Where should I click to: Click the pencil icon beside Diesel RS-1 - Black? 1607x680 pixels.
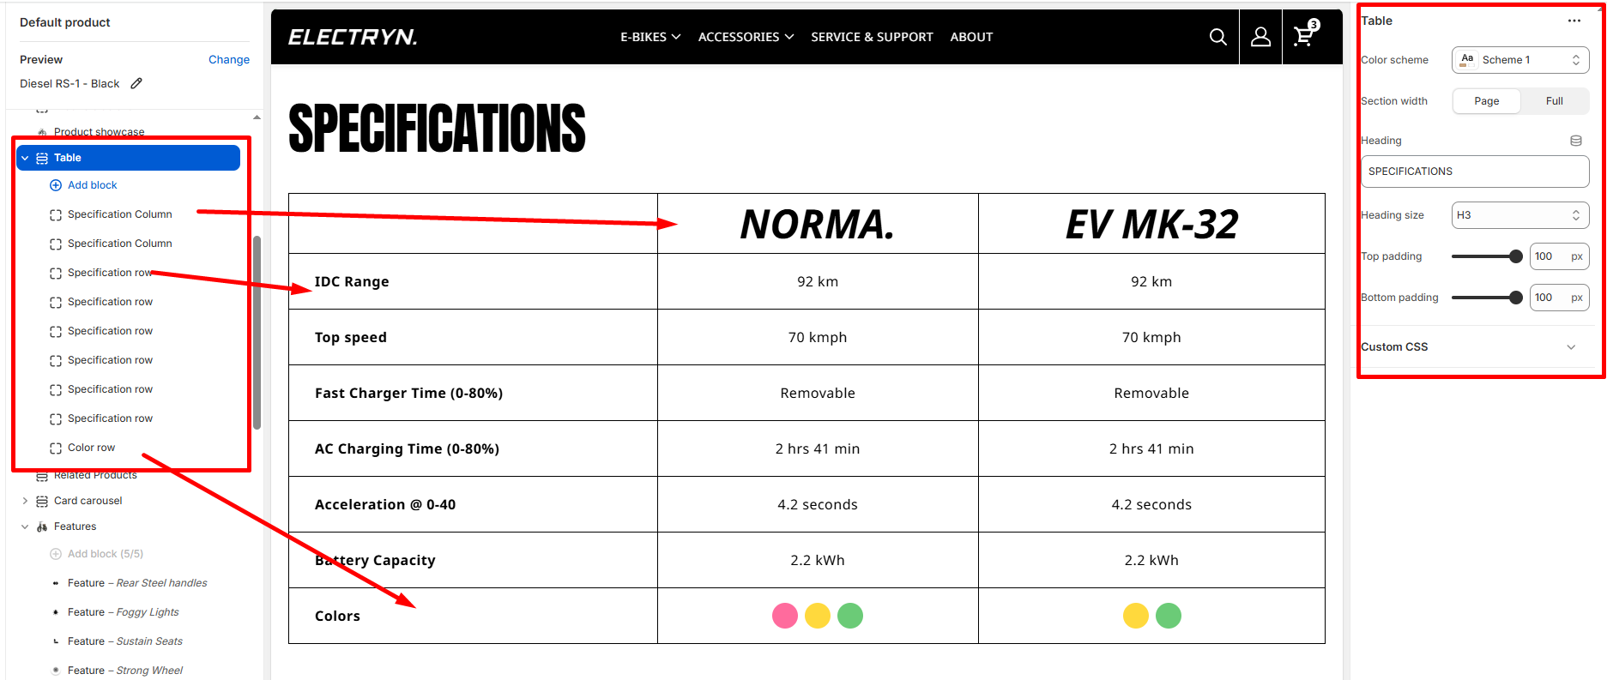coord(136,83)
